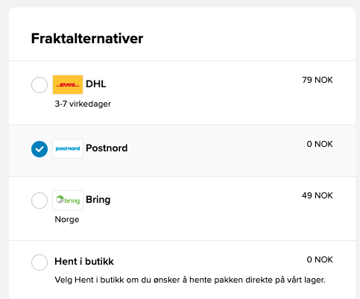Click the DHL carrier name label
Viewport: 360px width, 299px height.
tap(96, 84)
